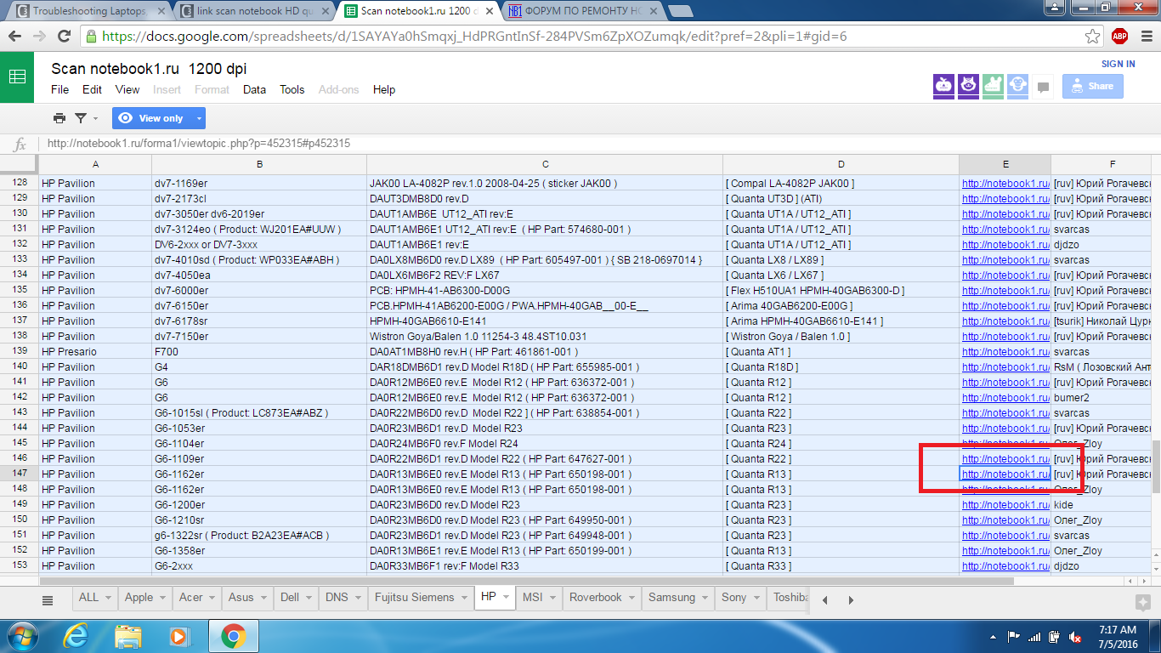Screen dimensions: 1161x653
Task: Click the blue anonymous monkey viewer avatar
Action: coord(1018,85)
